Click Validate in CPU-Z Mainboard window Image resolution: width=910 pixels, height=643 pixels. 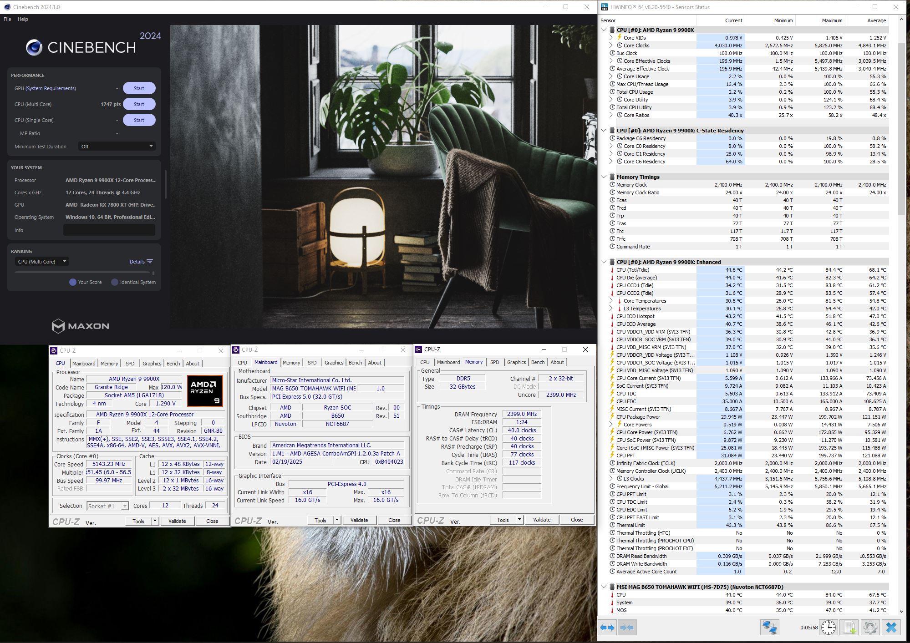click(x=359, y=520)
